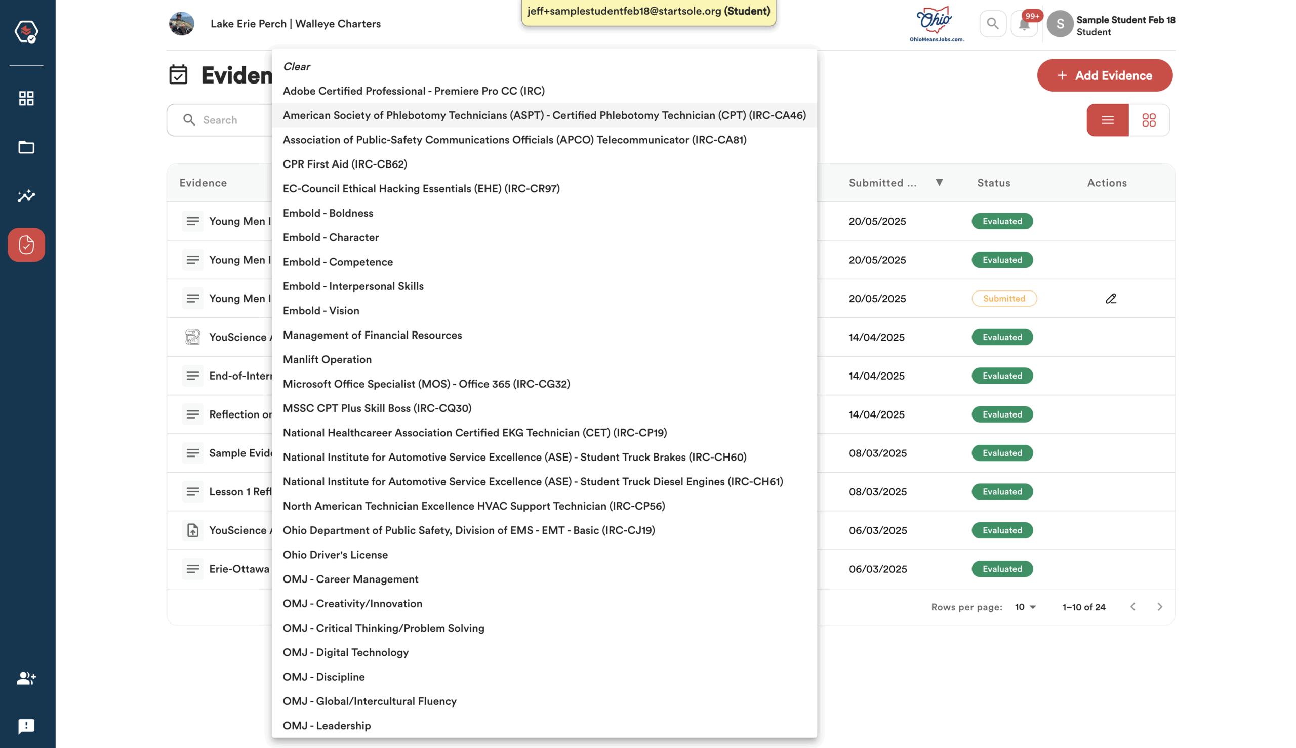The height and width of the screenshot is (748, 1296).
Task: Select OMJ - Career Management
Action: tap(544, 578)
